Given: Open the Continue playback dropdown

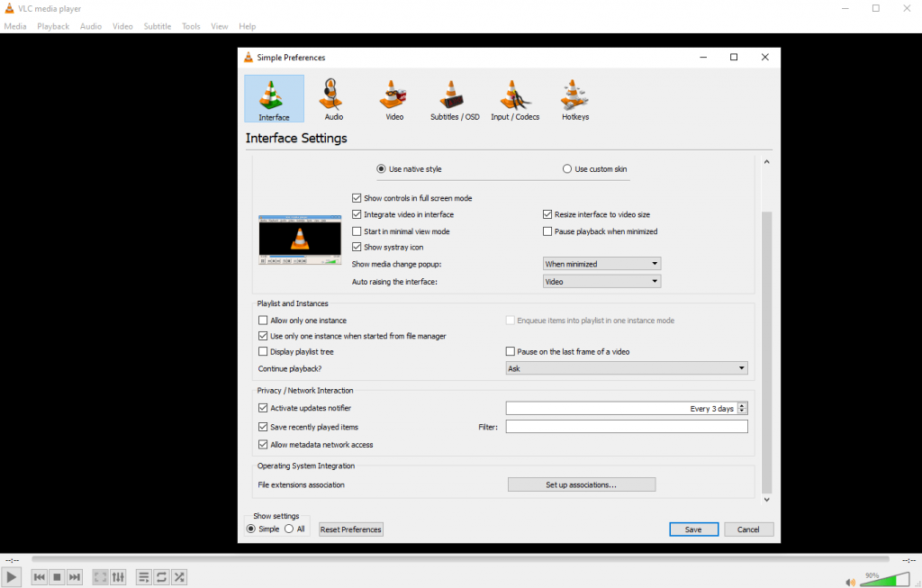Looking at the screenshot, I should 627,368.
